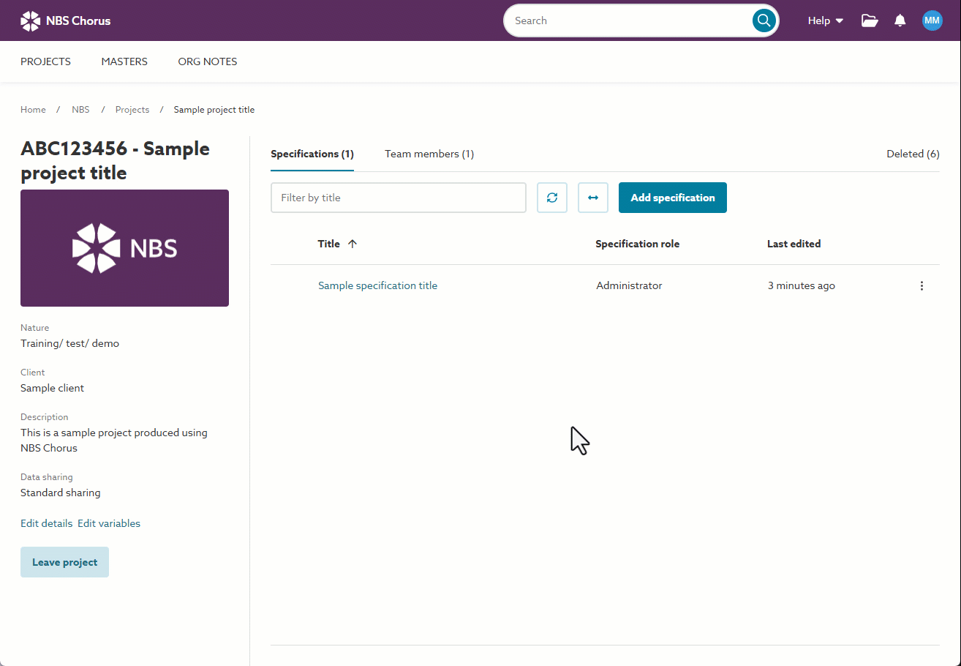Open the MM user avatar menu
Image resolution: width=961 pixels, height=666 pixels.
tap(932, 20)
